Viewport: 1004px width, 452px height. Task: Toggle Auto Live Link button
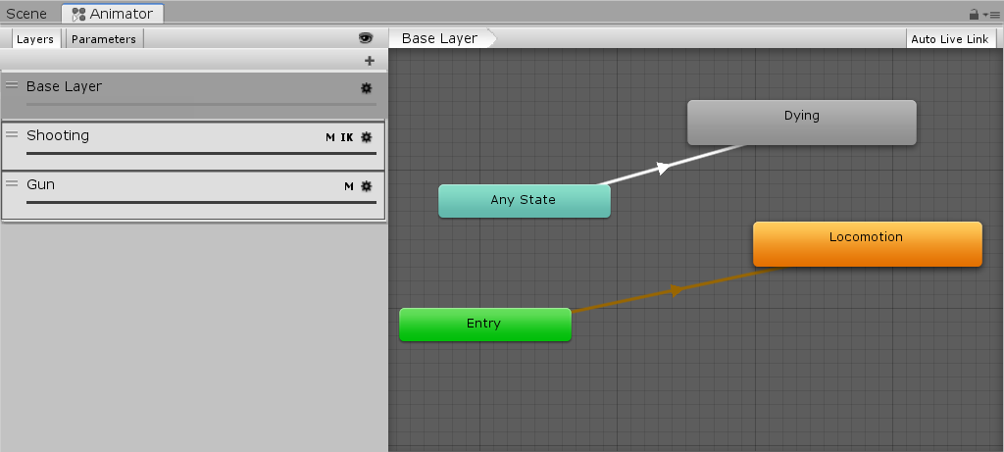(x=949, y=39)
